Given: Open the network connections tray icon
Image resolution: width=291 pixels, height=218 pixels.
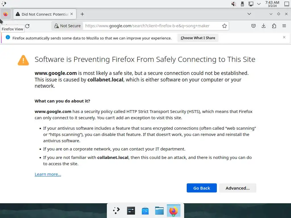Looking at the screenshot, I should tap(251, 4).
